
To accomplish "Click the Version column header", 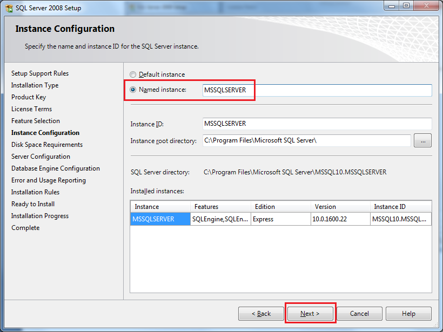I will pos(340,207).
